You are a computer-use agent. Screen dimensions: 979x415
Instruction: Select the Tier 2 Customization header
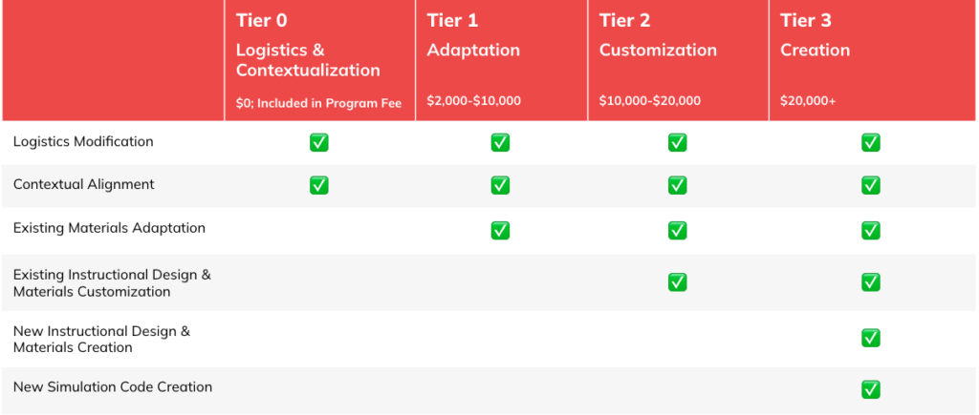click(678, 60)
